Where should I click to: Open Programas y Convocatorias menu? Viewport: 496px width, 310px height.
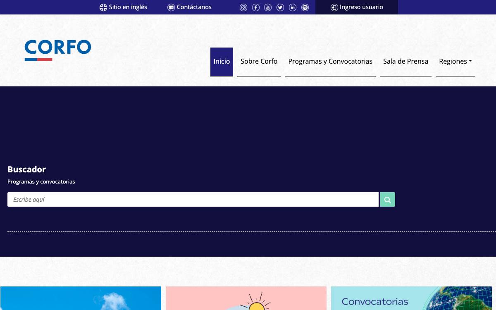pyautogui.click(x=330, y=62)
